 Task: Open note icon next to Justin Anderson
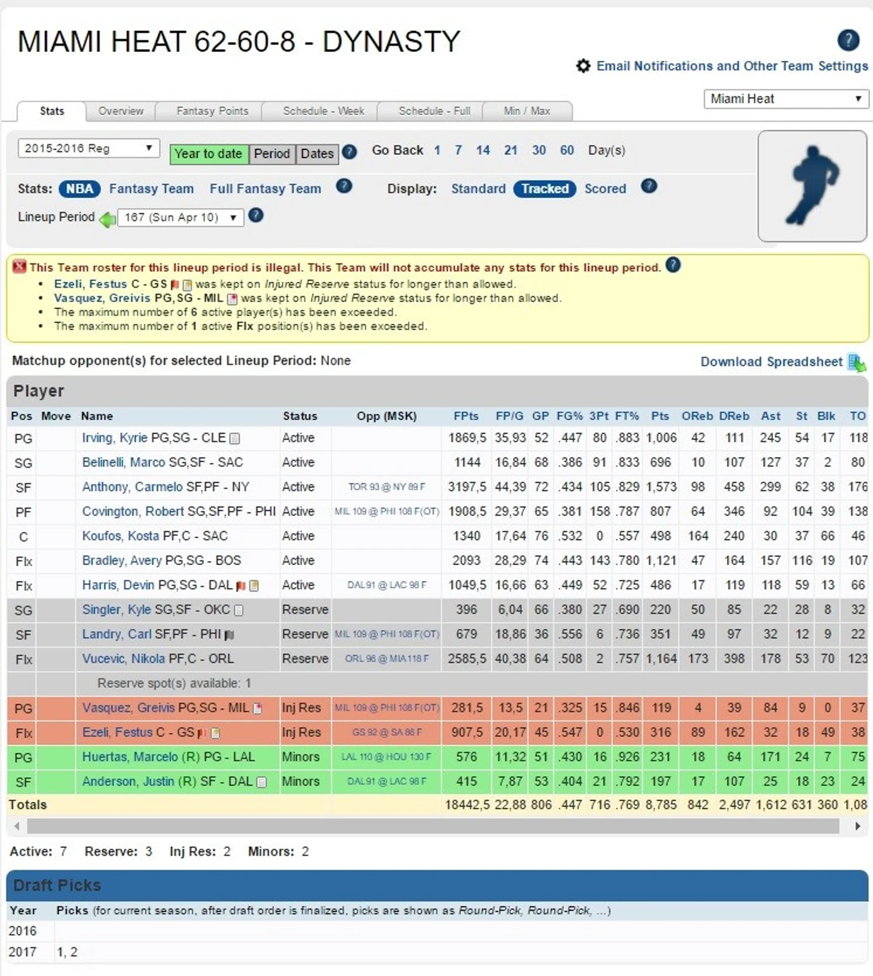[261, 782]
